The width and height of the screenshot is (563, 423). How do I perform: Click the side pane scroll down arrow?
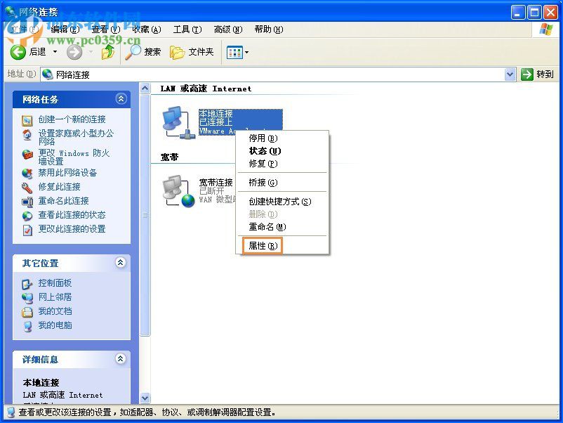tap(145, 398)
